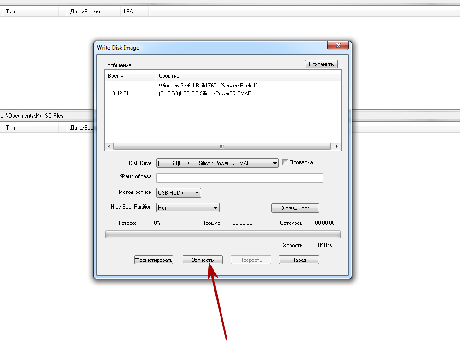Click the message list horizontal scrollbar thumb
This screenshot has height=347, width=460.
222,146
